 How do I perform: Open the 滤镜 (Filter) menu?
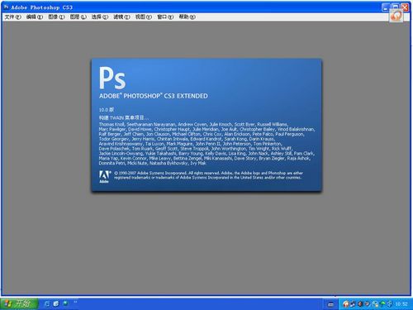121,17
